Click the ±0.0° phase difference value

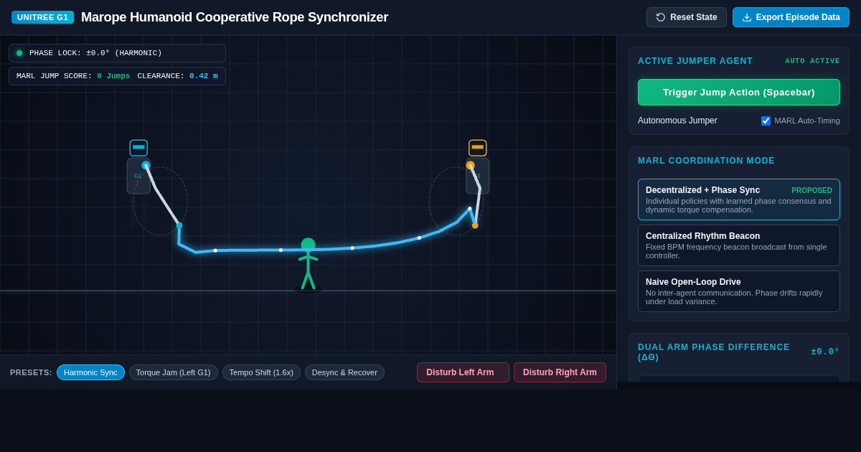825,352
